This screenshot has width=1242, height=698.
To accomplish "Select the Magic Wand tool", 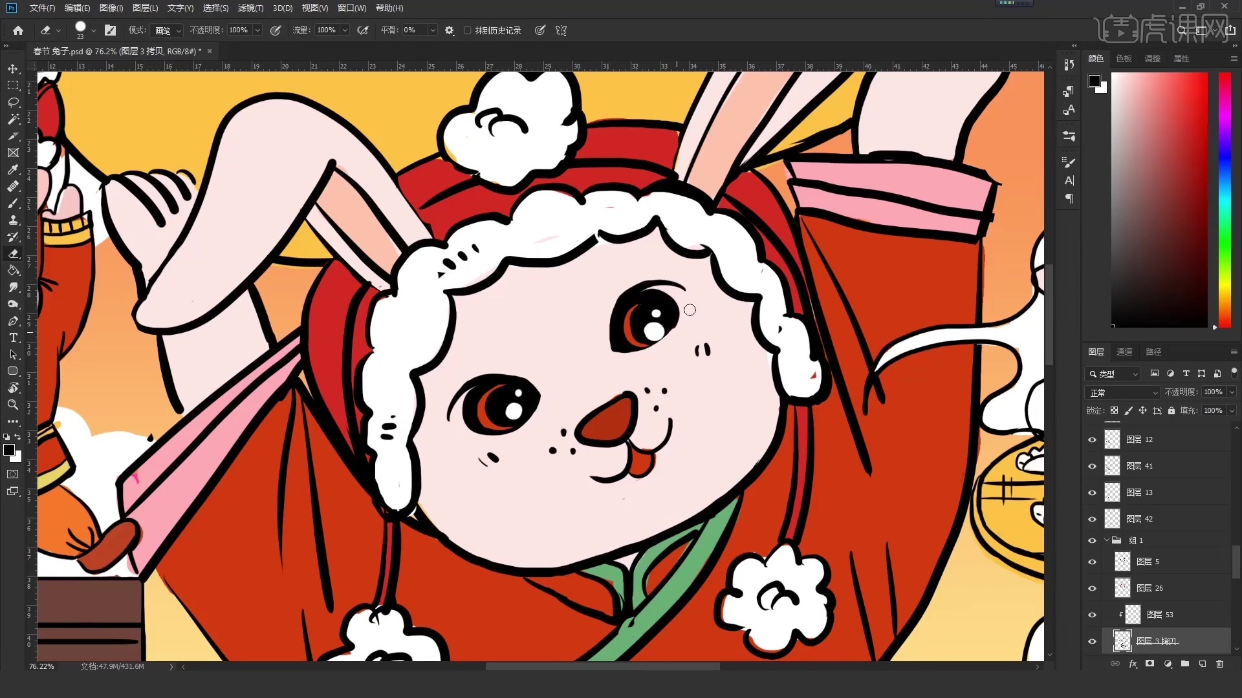I will pyautogui.click(x=13, y=119).
